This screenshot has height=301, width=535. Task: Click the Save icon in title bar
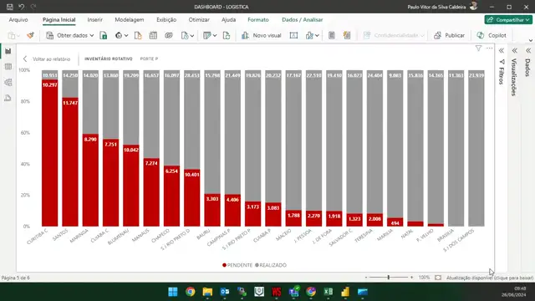tap(9, 7)
